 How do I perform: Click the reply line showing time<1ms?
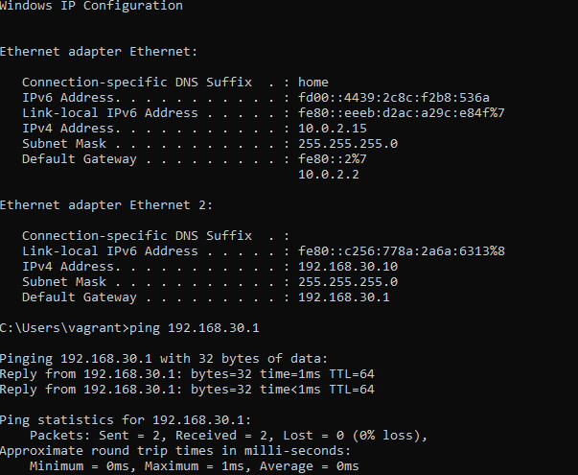click(x=187, y=390)
